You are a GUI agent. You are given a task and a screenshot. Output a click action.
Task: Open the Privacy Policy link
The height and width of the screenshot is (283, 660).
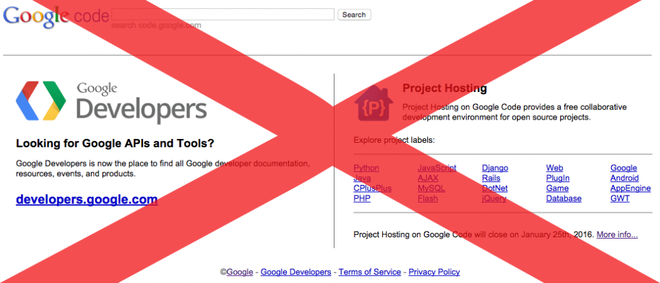click(434, 272)
